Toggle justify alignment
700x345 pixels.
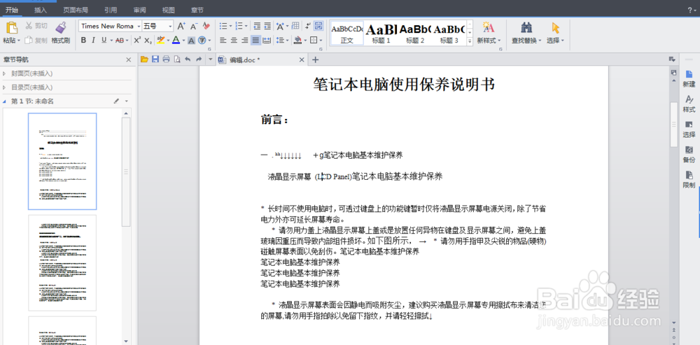[255, 40]
